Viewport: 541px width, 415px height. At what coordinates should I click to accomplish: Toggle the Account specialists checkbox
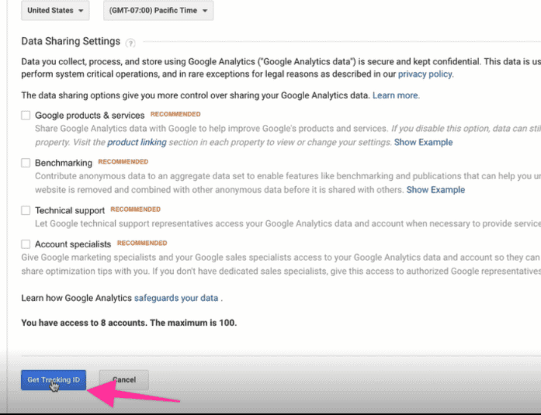tap(26, 244)
